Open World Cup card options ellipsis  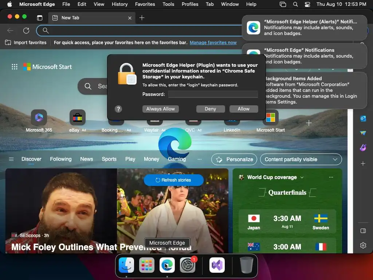point(331,177)
